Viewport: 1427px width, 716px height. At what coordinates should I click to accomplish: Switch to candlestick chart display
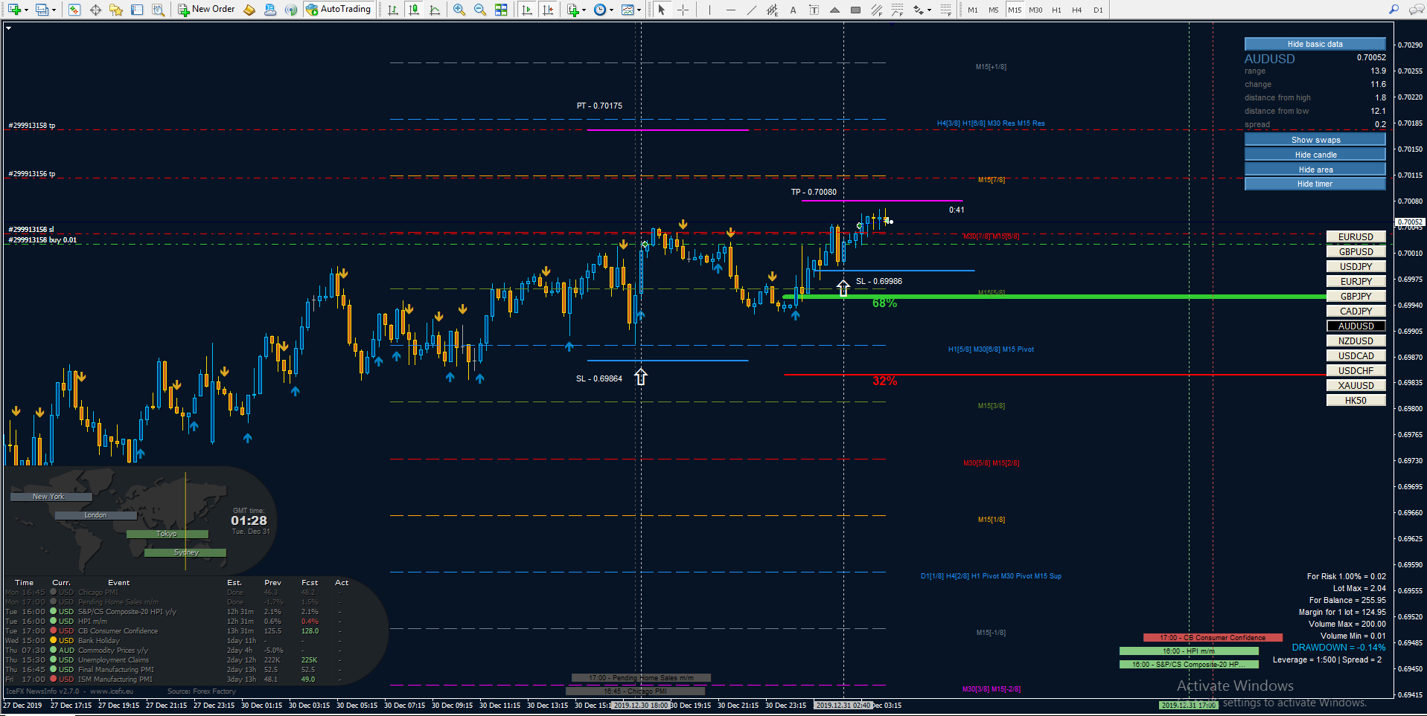tap(414, 10)
